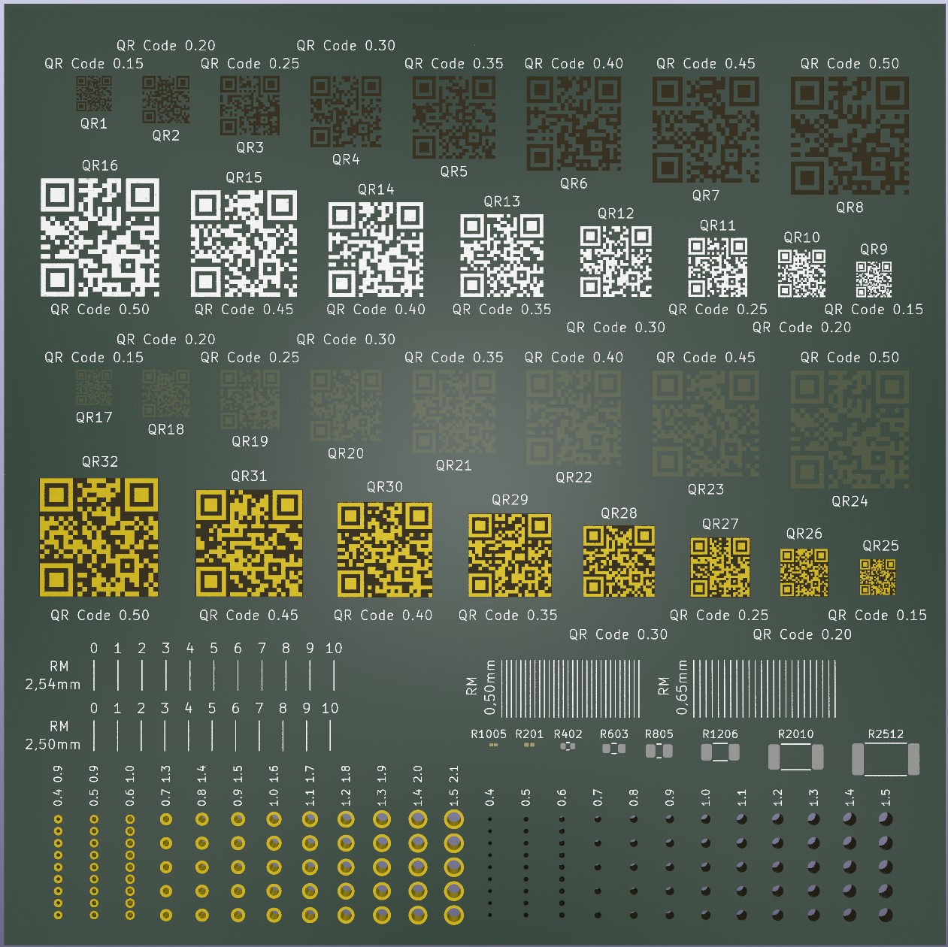Image resolution: width=948 pixels, height=947 pixels.
Task: Select the "QR1" silkscreen label text
Action: pyautogui.click(x=94, y=123)
